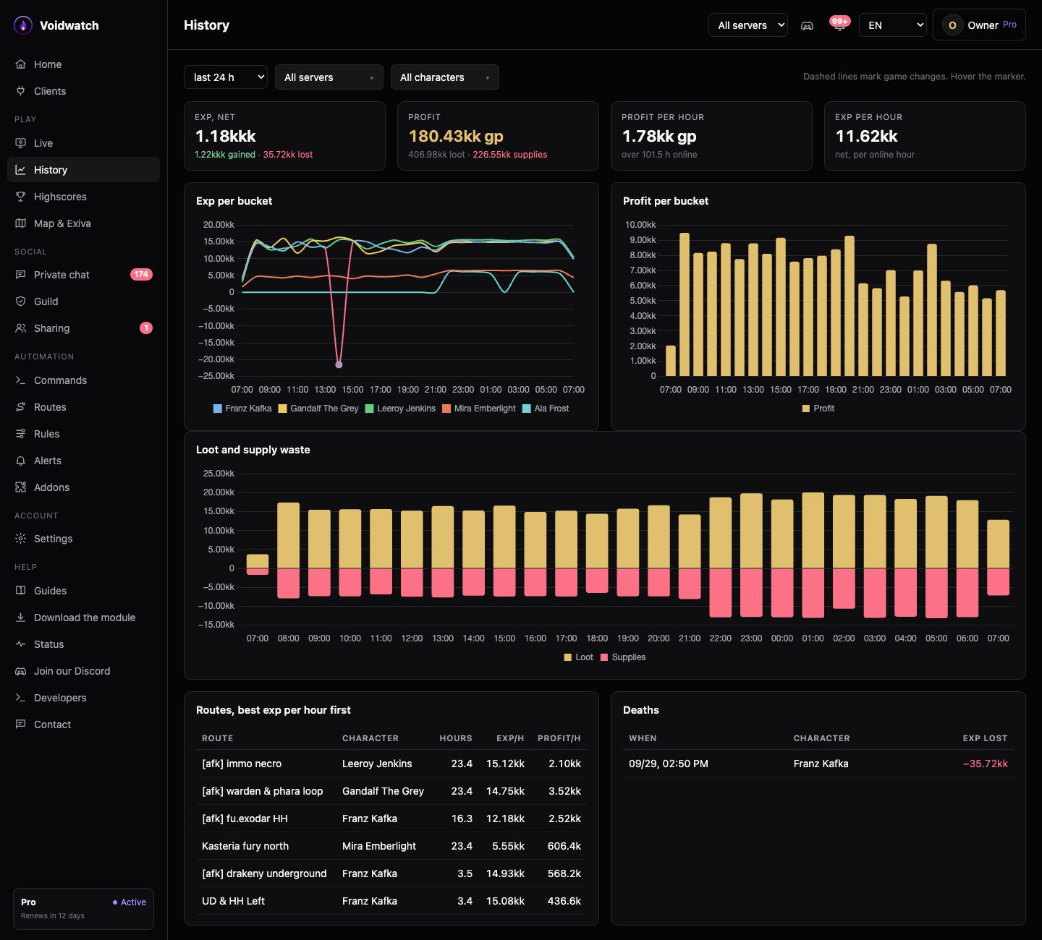Click the death marker dot on Exp chart
The height and width of the screenshot is (940, 1042).
(x=339, y=364)
